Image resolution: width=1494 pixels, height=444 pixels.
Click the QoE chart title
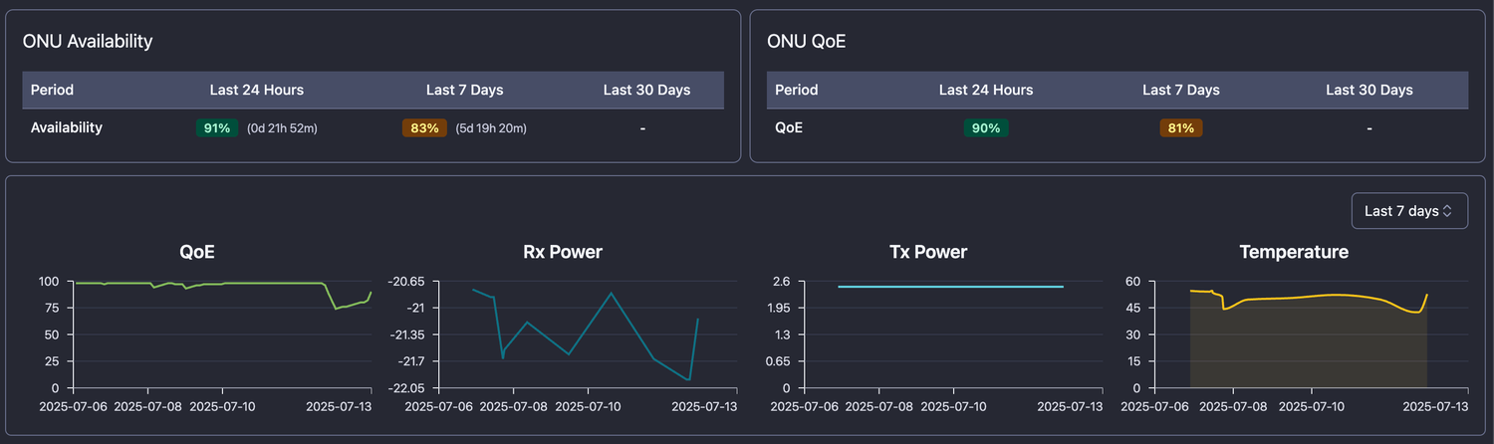click(197, 252)
